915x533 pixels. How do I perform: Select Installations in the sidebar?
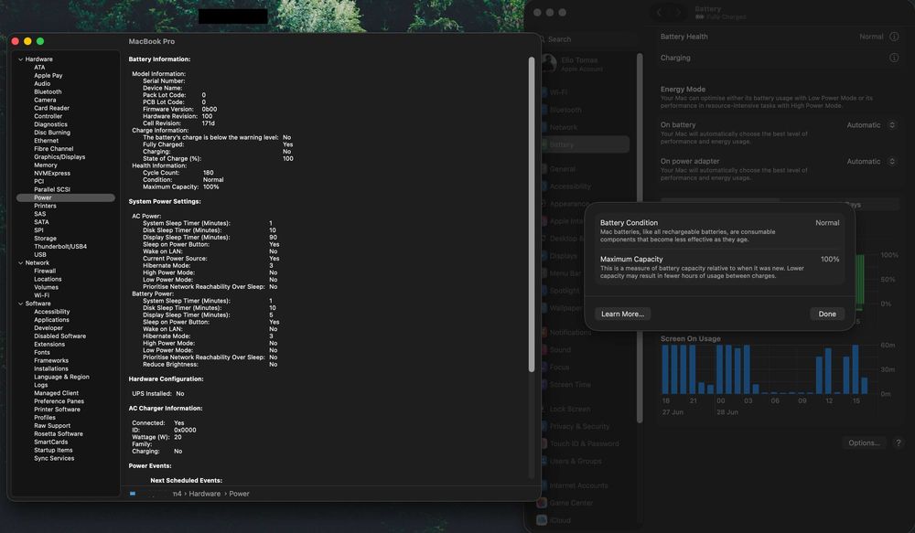(x=50, y=369)
